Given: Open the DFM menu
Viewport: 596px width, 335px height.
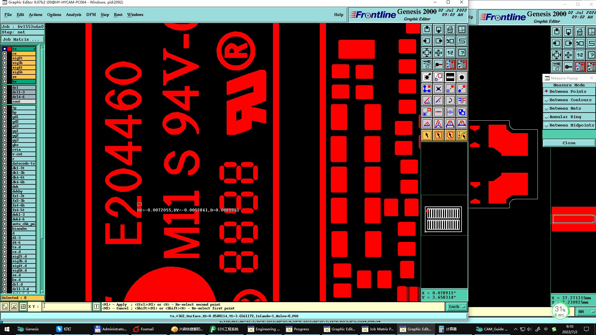Looking at the screenshot, I should click(x=91, y=15).
